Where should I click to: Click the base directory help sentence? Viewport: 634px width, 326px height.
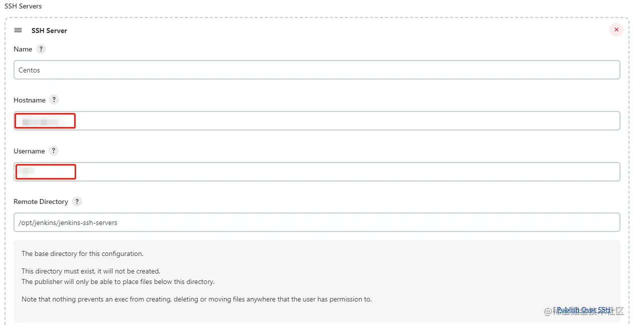point(82,253)
